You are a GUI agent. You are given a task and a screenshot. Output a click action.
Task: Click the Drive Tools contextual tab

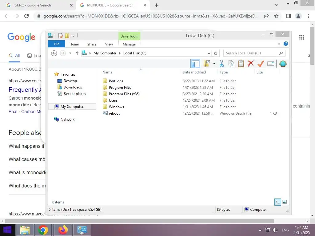point(129,36)
